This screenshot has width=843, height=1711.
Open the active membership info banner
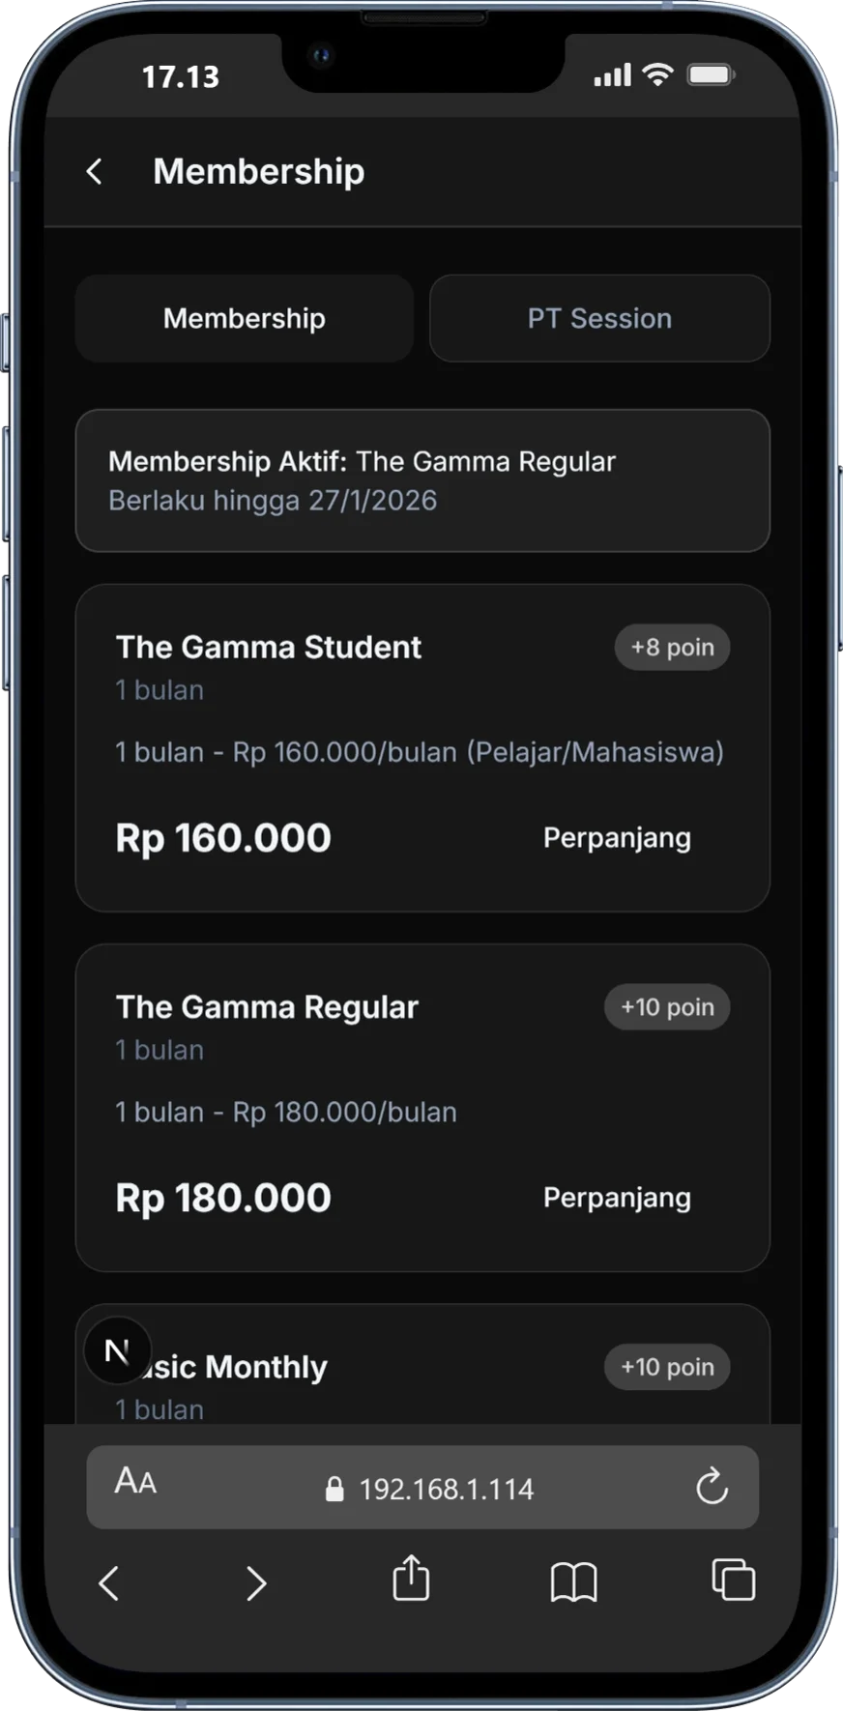[422, 480]
